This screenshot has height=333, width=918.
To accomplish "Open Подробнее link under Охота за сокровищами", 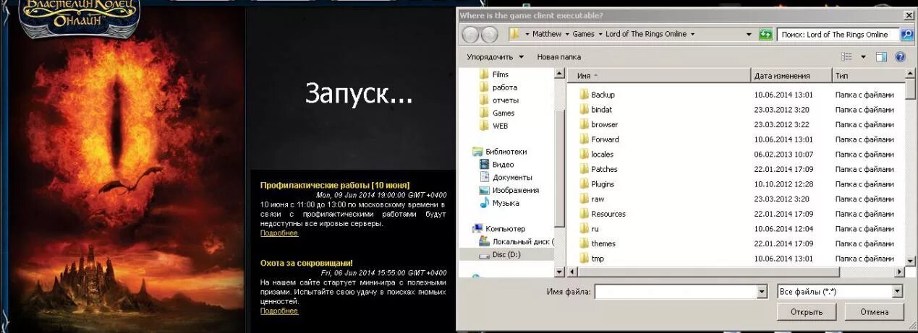I will click(x=279, y=311).
